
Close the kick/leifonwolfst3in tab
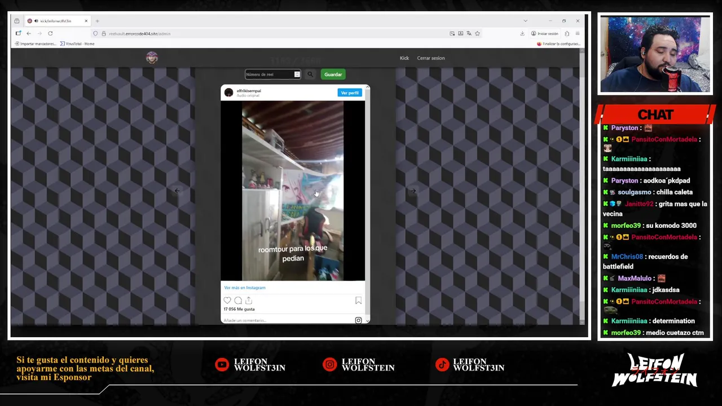coord(86,21)
